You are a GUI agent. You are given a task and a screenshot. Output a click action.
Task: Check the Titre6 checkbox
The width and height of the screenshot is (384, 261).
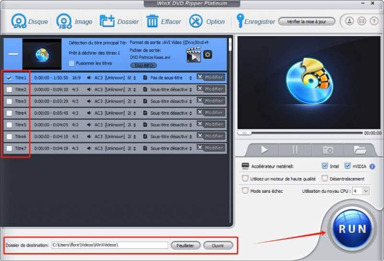coord(9,137)
